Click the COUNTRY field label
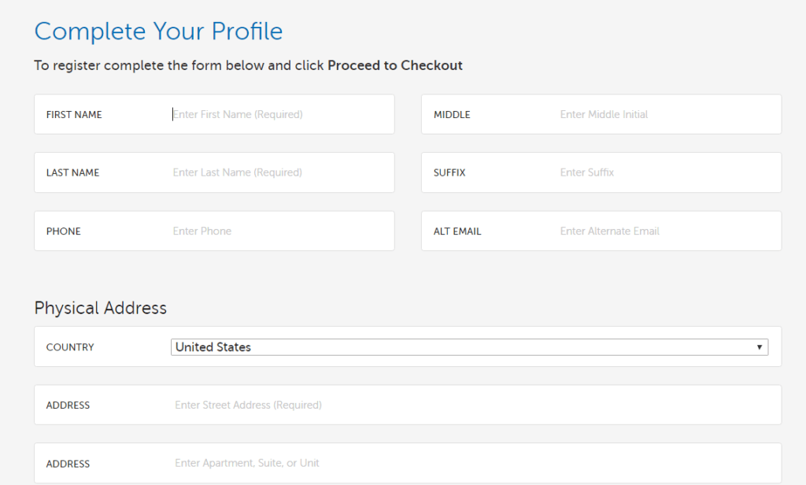Screen dimensions: 806x485 [70, 347]
